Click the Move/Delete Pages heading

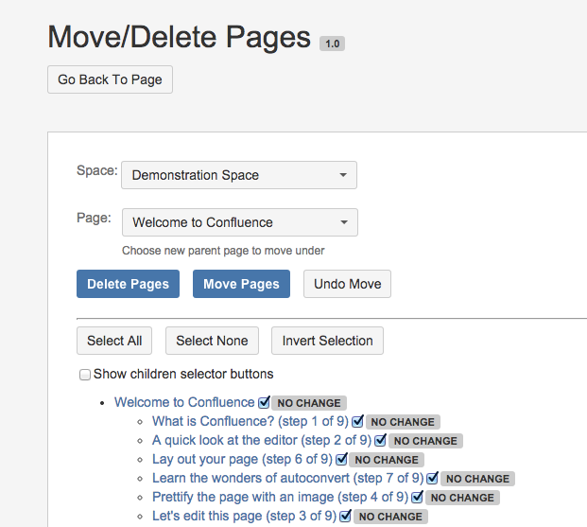[180, 37]
